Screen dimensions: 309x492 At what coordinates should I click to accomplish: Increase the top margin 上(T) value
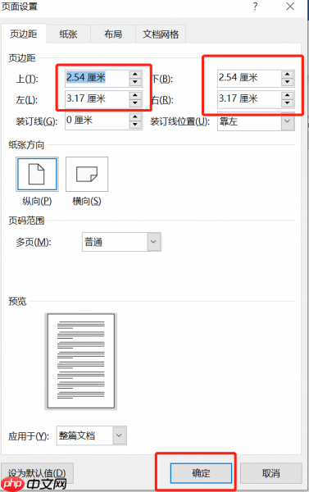135,75
